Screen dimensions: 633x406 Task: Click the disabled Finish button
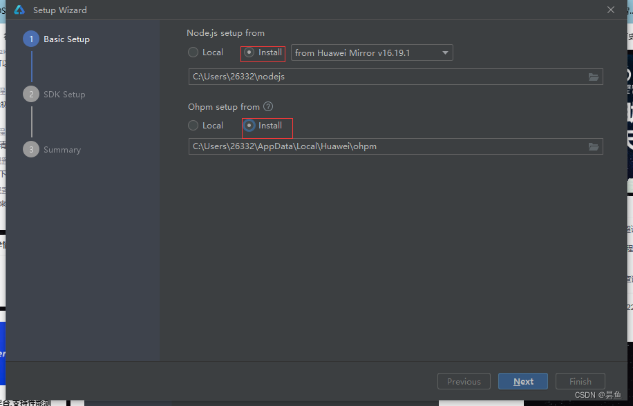coord(580,381)
